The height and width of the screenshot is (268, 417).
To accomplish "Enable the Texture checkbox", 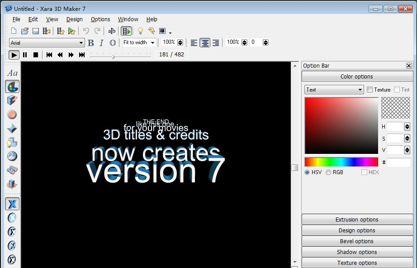I will (x=370, y=90).
